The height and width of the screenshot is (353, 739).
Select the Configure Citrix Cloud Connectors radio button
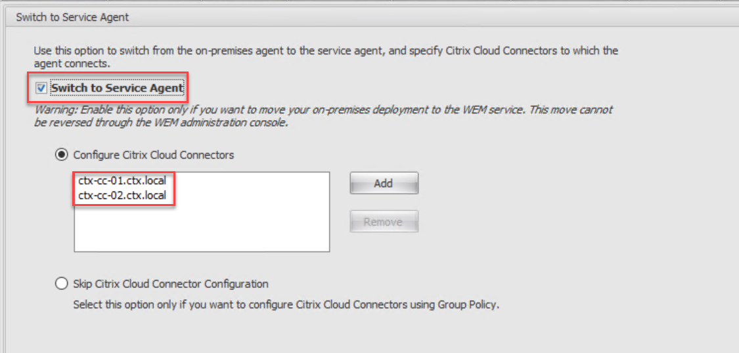61,156
